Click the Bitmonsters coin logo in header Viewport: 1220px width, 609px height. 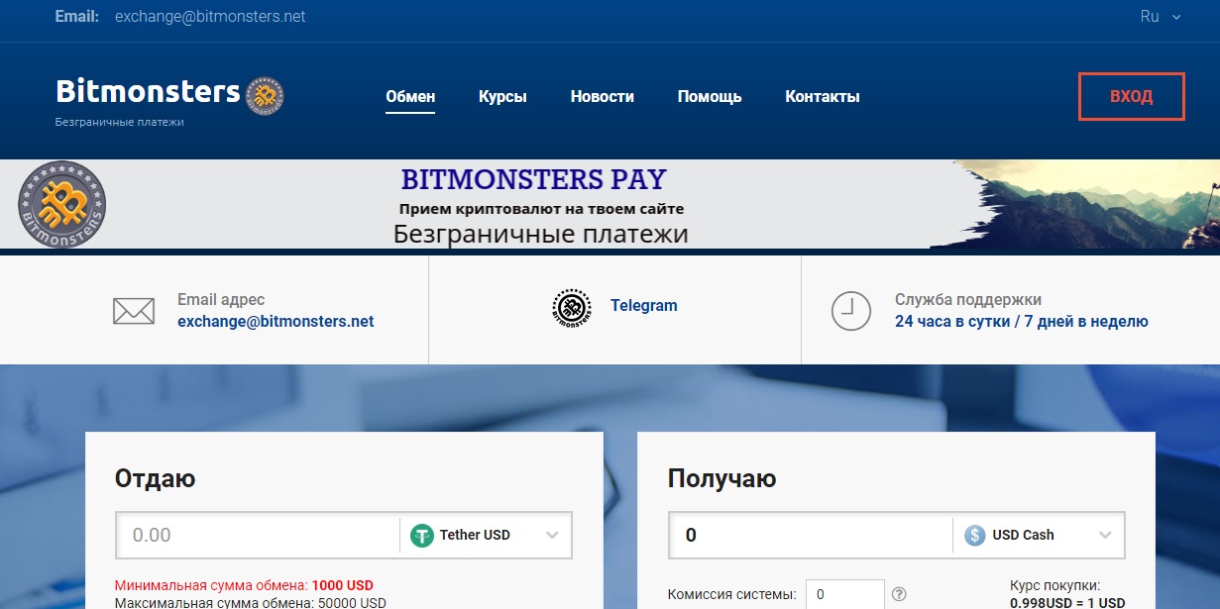(x=265, y=95)
